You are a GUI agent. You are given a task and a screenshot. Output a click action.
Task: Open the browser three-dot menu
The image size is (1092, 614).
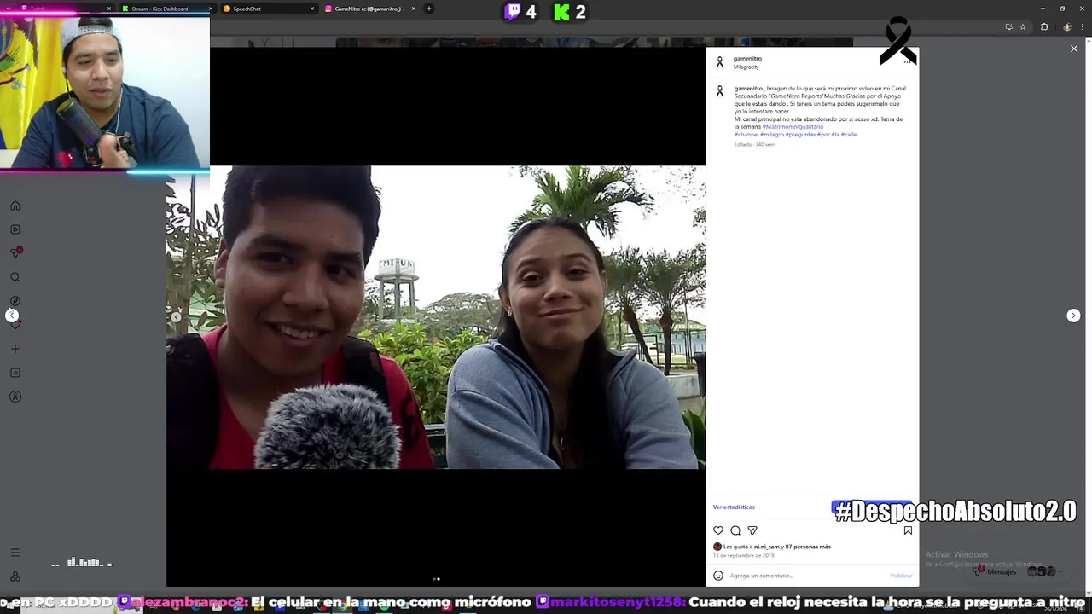[1084, 26]
